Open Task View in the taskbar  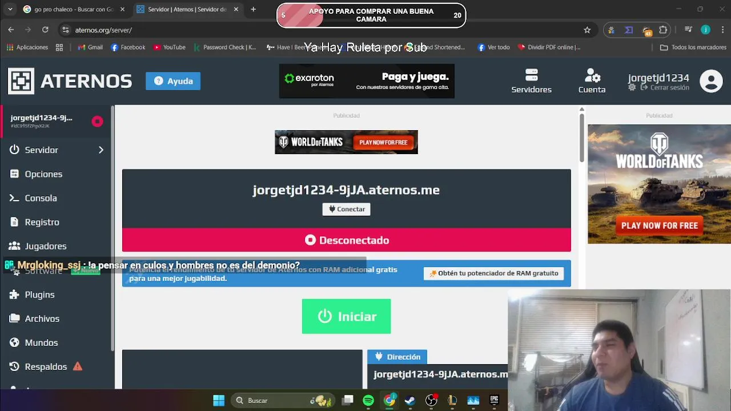coord(347,401)
